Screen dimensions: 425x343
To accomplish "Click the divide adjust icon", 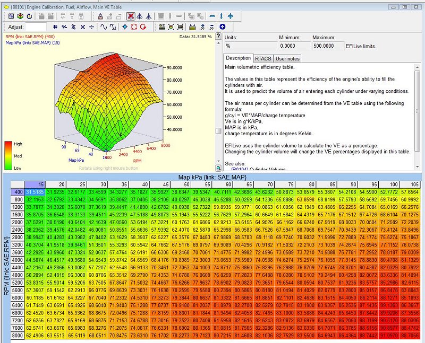I will [91, 27].
